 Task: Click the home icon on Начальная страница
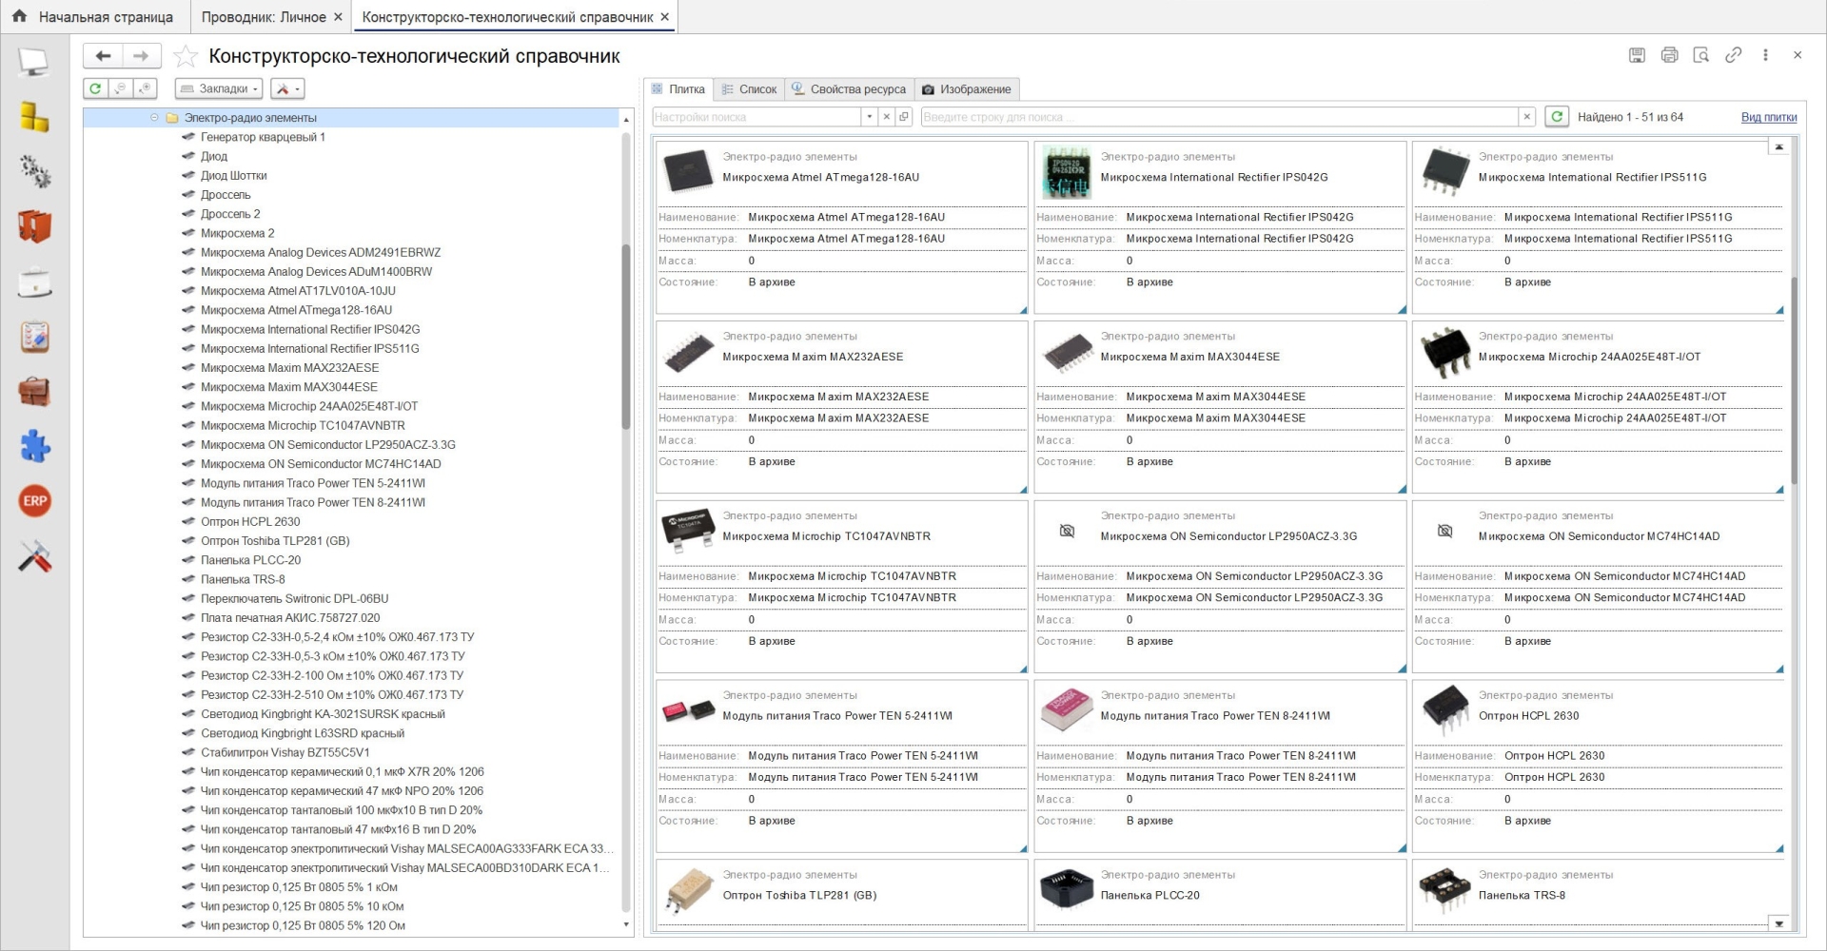19,16
